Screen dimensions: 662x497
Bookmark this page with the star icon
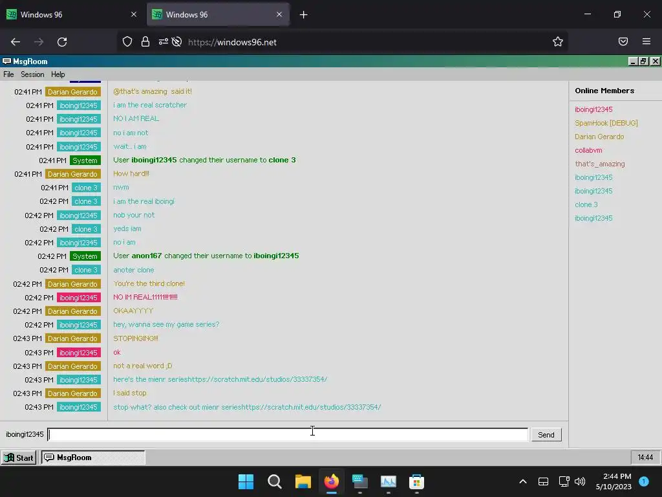point(558,41)
